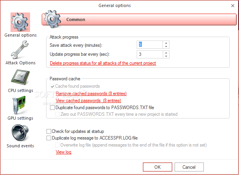The width and height of the screenshot is (239, 175).
Task: Enable Duplicate found passwords to PASSWORDS.TXT
Action: (52, 108)
